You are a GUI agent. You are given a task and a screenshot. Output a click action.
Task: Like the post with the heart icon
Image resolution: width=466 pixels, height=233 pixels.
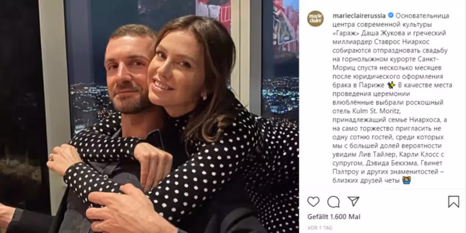click(x=313, y=202)
